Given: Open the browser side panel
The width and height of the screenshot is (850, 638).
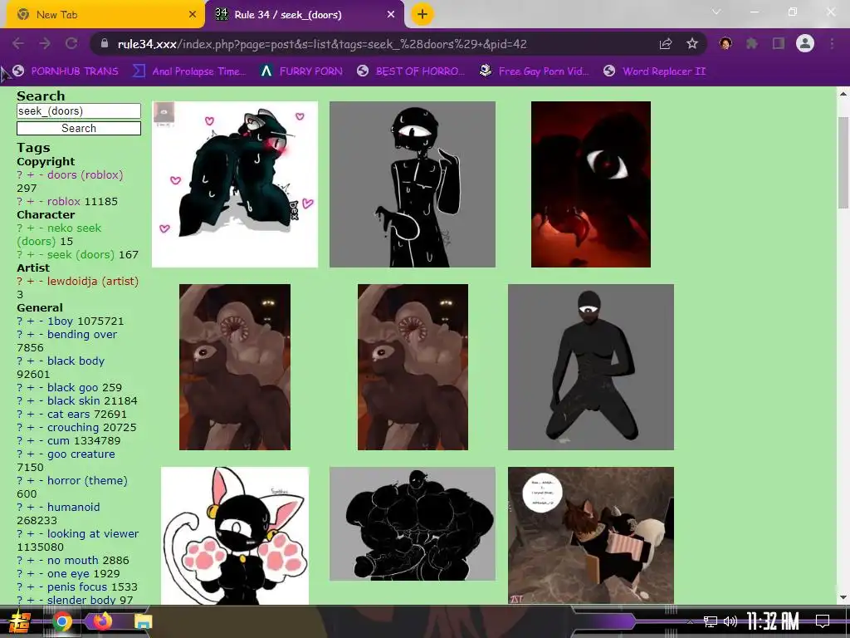Looking at the screenshot, I should tap(779, 43).
